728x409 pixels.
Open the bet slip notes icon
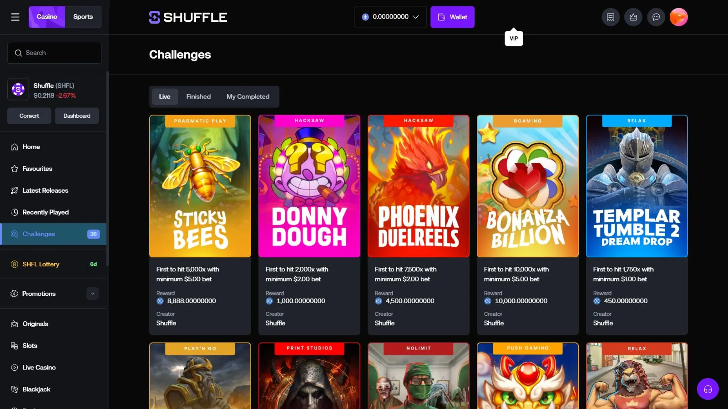point(610,17)
